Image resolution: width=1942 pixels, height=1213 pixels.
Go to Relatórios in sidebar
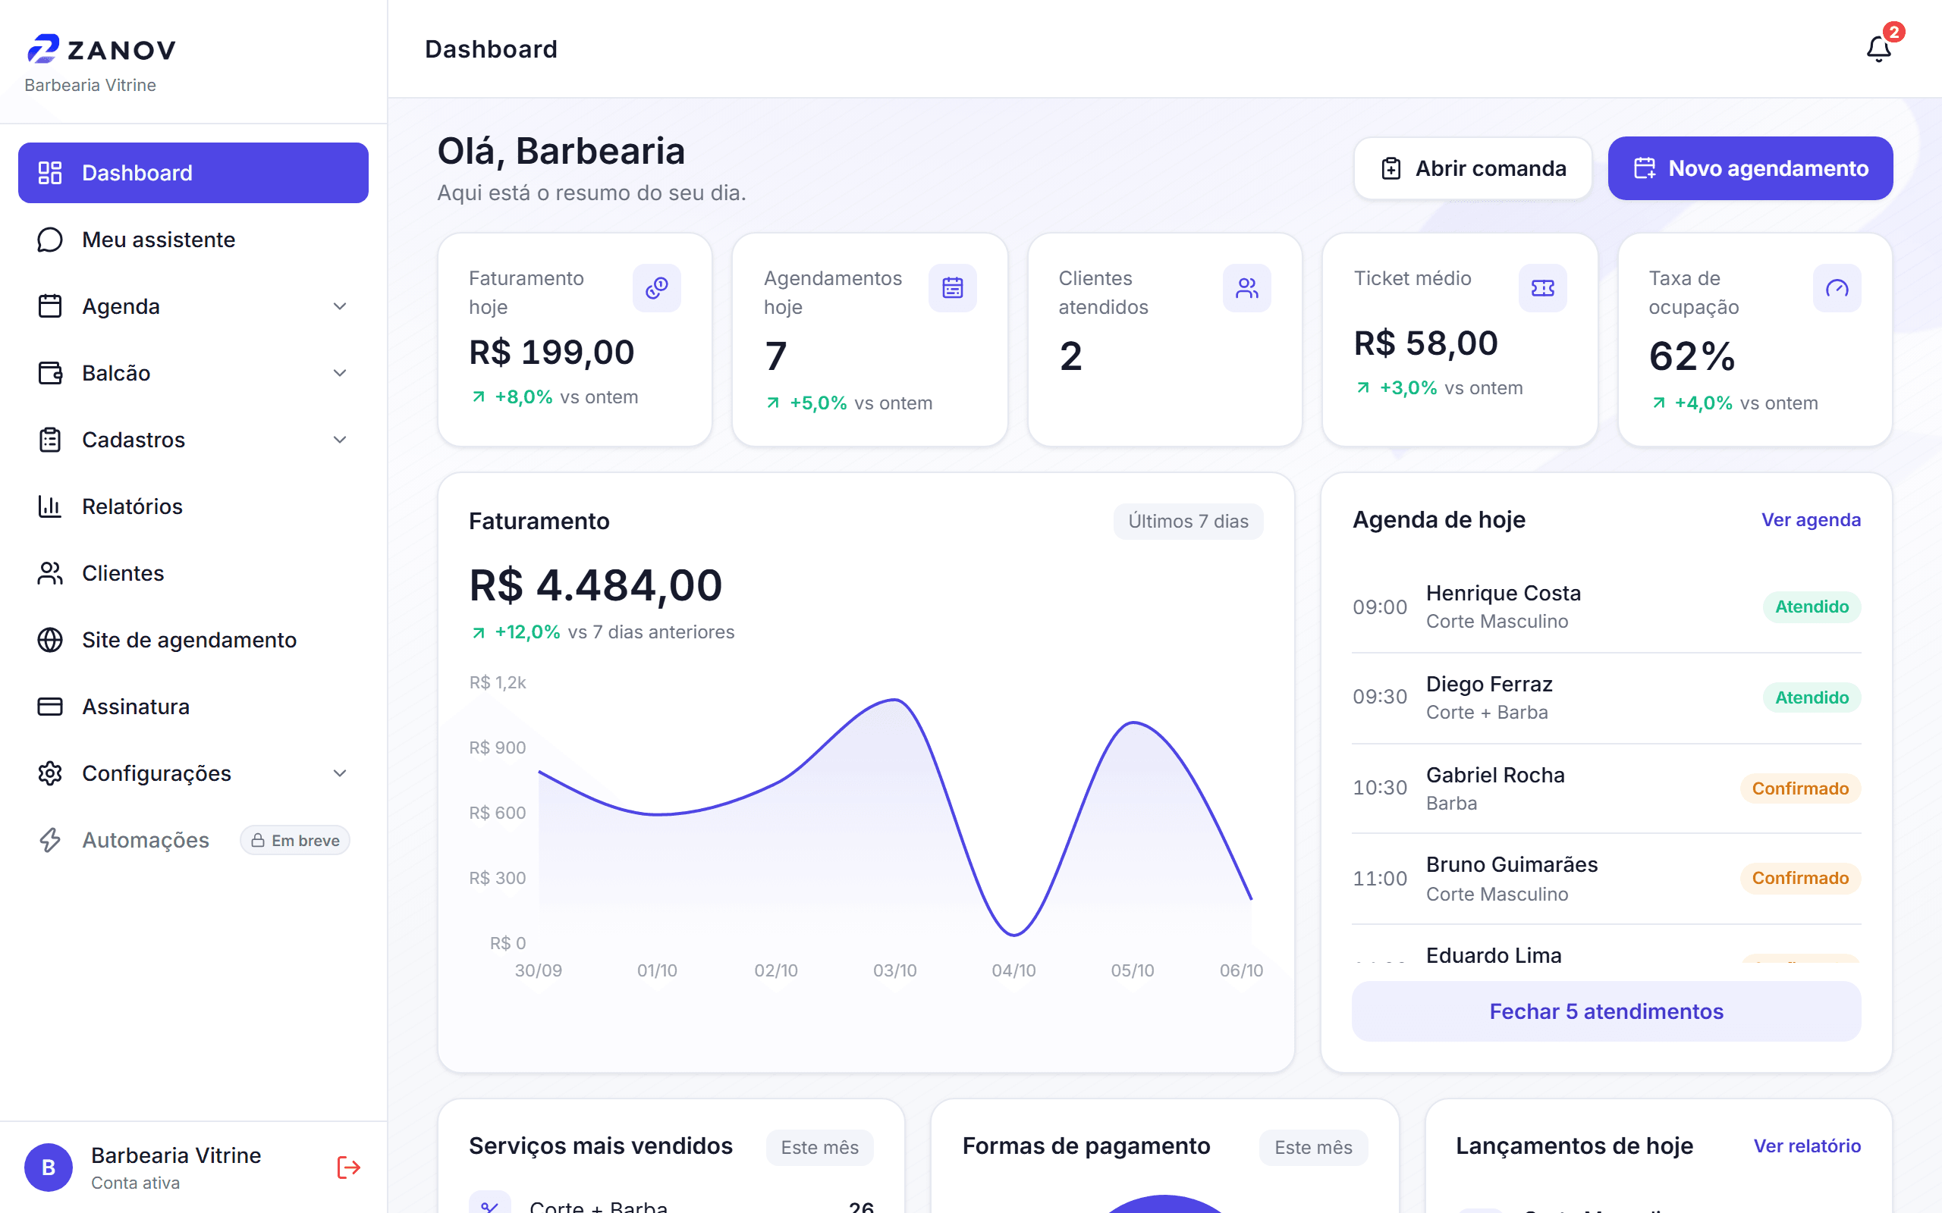(x=193, y=506)
